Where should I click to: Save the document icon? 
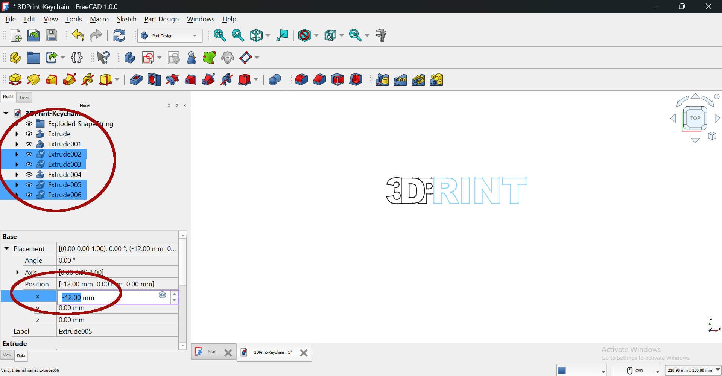click(x=51, y=35)
